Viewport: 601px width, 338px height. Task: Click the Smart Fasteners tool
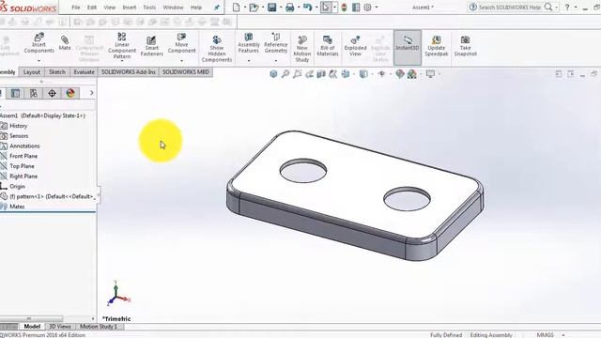point(152,46)
